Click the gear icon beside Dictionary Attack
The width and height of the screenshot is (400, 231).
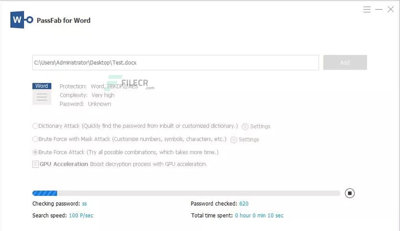pyautogui.click(x=245, y=126)
